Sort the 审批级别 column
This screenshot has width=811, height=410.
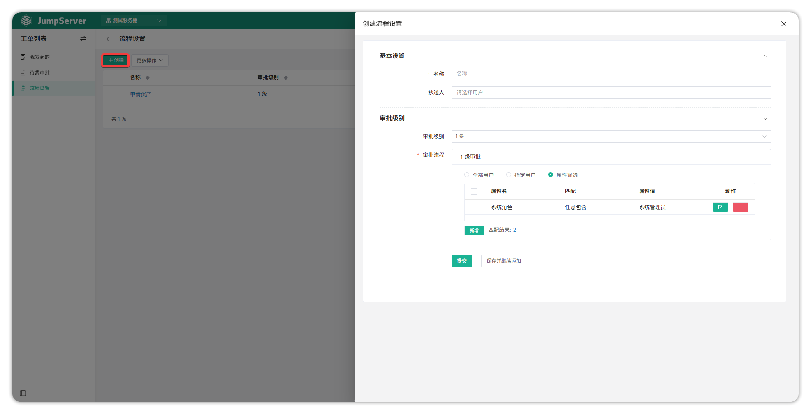pyautogui.click(x=286, y=78)
